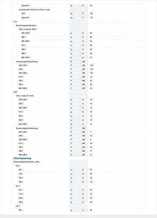This screenshot has height=218, width=157.
Task: Select the DC-3 subsection label
Action: tap(18, 186)
